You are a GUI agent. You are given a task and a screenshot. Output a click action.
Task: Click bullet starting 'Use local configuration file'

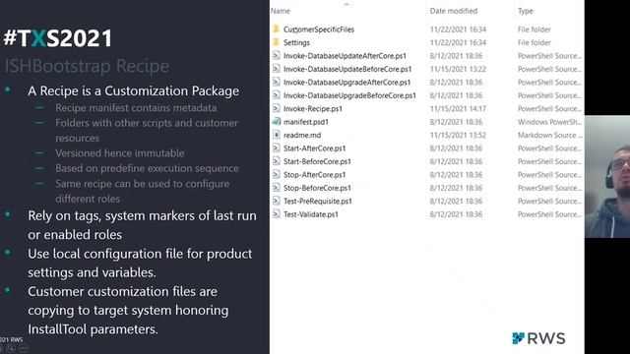140,263
